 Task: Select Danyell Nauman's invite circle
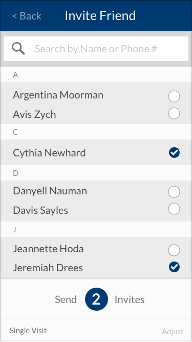(x=174, y=192)
